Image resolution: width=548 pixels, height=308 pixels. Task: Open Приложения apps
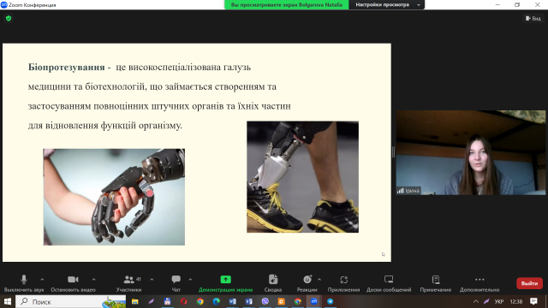click(343, 283)
